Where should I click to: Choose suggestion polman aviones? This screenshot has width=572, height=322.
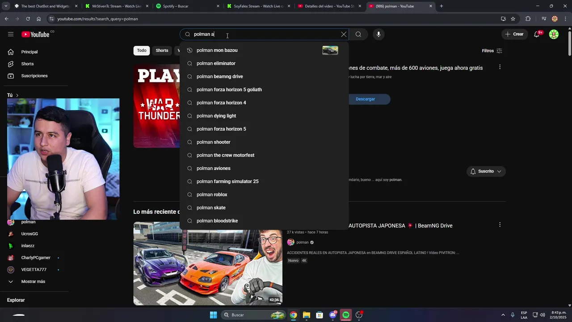[x=264, y=168]
